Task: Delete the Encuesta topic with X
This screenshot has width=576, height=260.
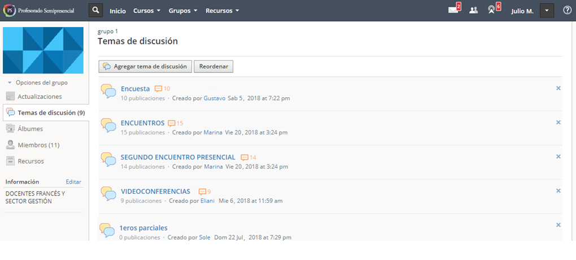Action: point(558,88)
